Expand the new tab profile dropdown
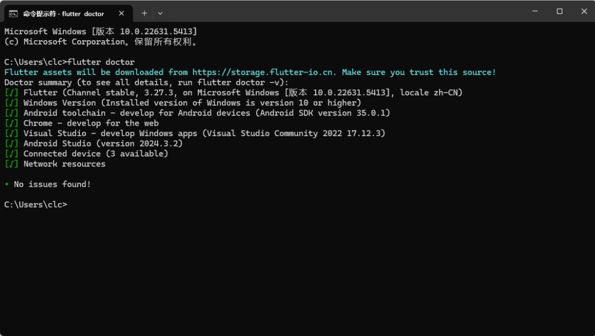This screenshot has height=336, width=595. [x=160, y=13]
